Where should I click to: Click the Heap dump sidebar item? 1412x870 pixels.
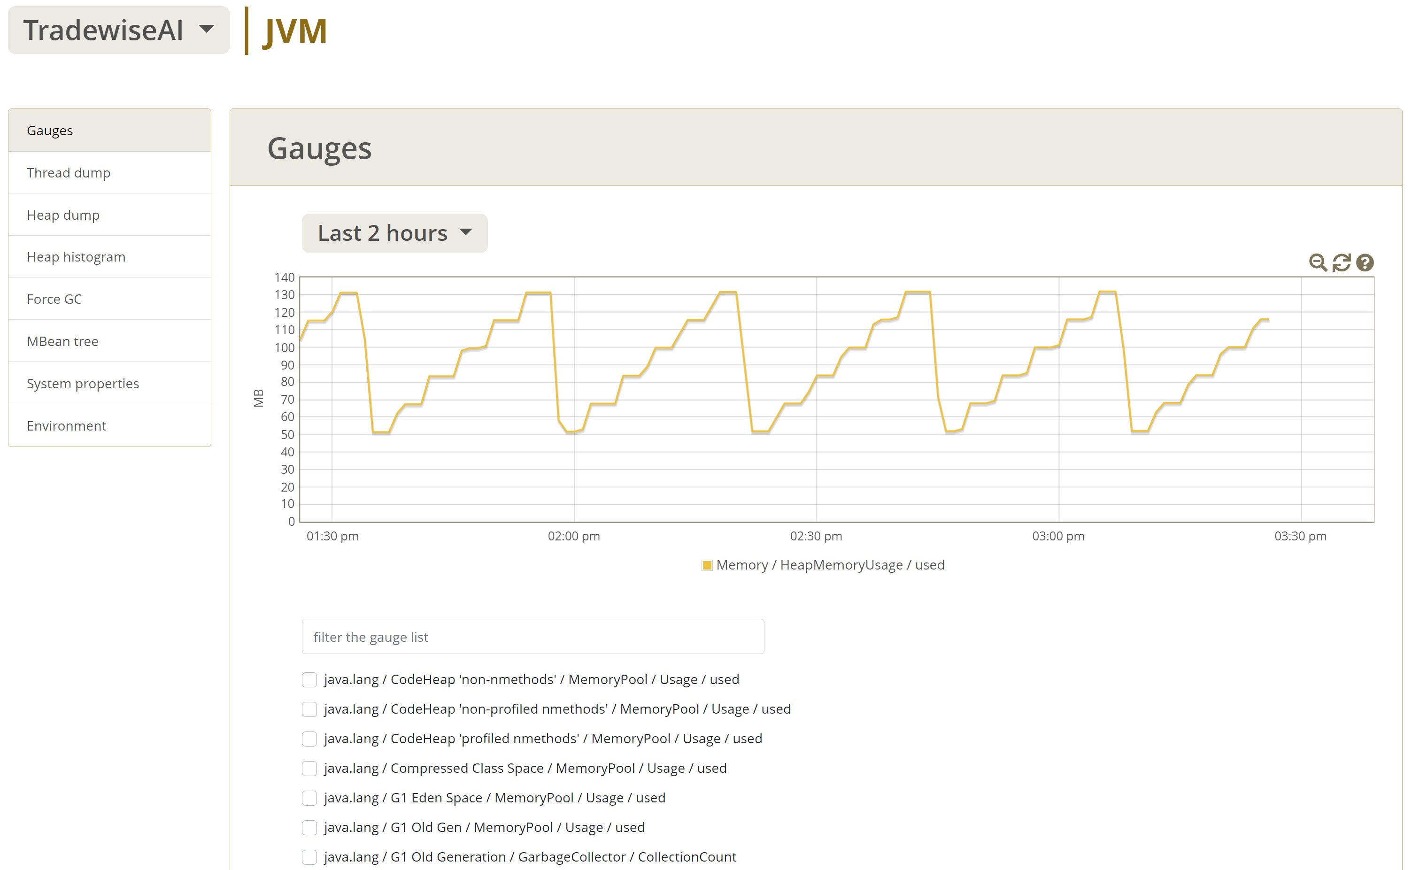pos(63,215)
